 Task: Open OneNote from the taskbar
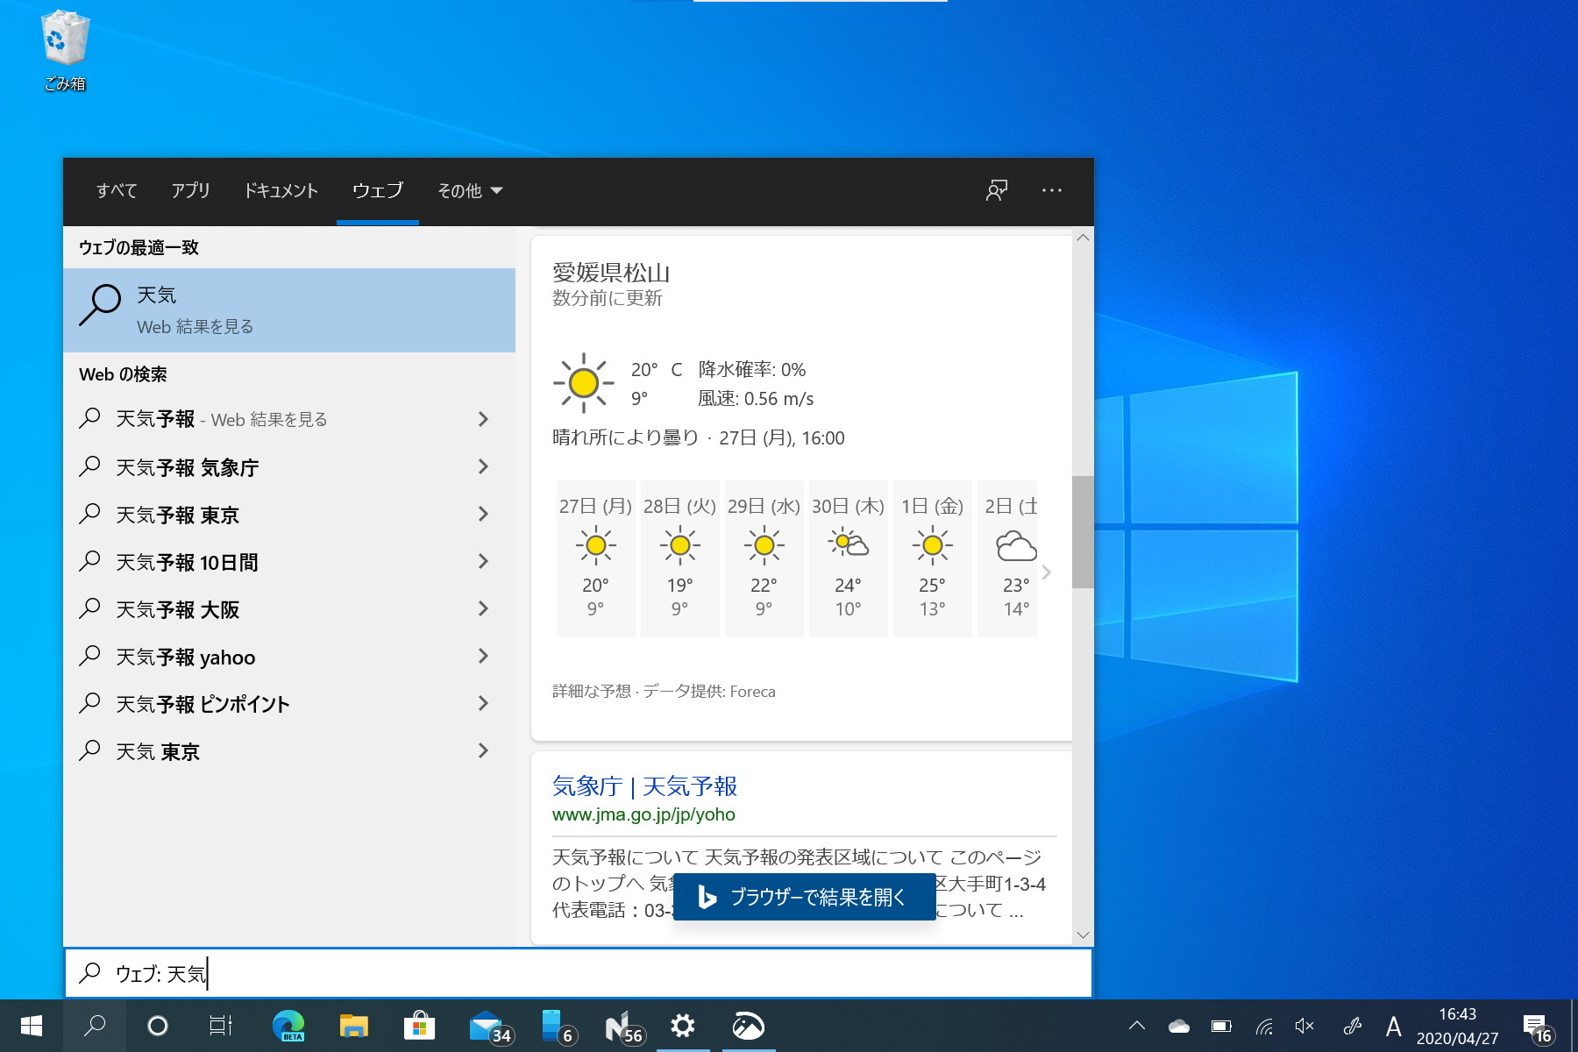coord(617,1026)
